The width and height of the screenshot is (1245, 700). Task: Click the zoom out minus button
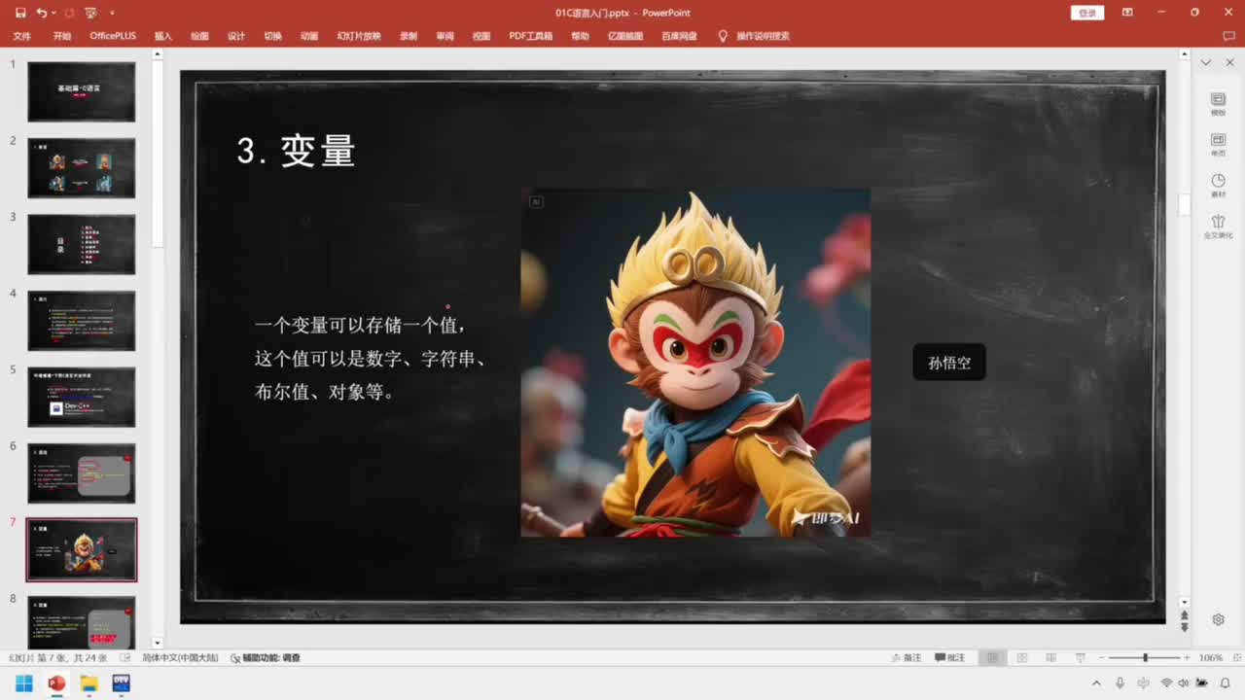click(x=1103, y=658)
